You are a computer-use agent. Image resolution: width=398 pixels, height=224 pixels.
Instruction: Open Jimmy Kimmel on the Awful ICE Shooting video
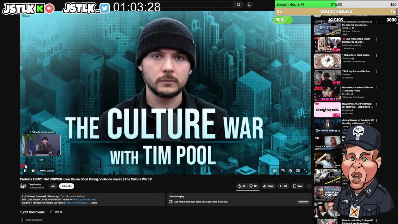pyautogui.click(x=327, y=126)
